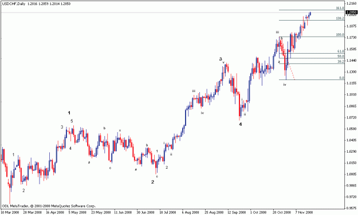This screenshot has width=358, height=215.
Task: Click the 23 May 2008 date label
Action: point(101,212)
